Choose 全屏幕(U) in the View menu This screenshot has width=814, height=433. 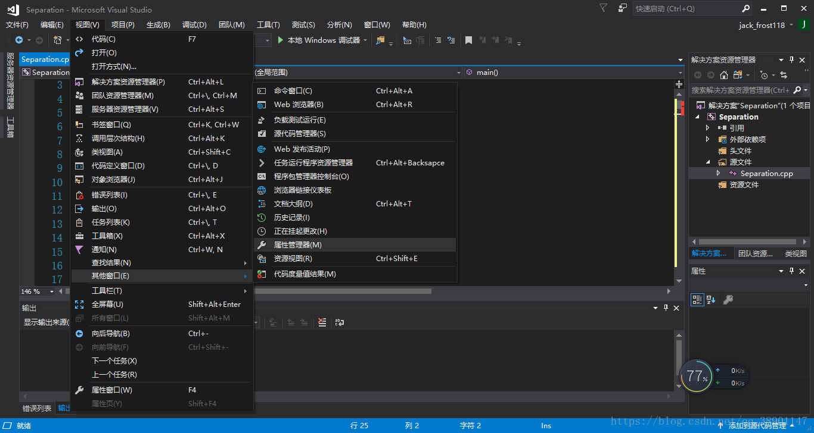(162, 304)
